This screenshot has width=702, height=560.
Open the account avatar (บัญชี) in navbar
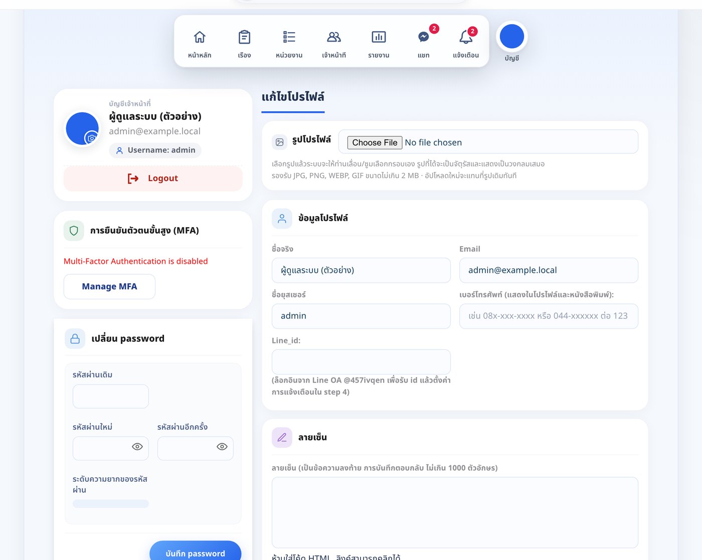pos(512,37)
